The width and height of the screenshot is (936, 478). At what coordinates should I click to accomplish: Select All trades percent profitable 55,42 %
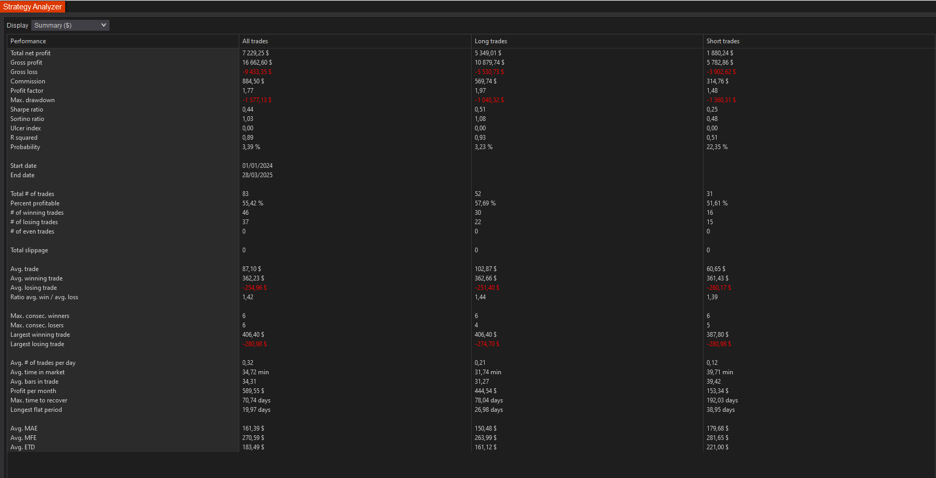pyautogui.click(x=253, y=203)
